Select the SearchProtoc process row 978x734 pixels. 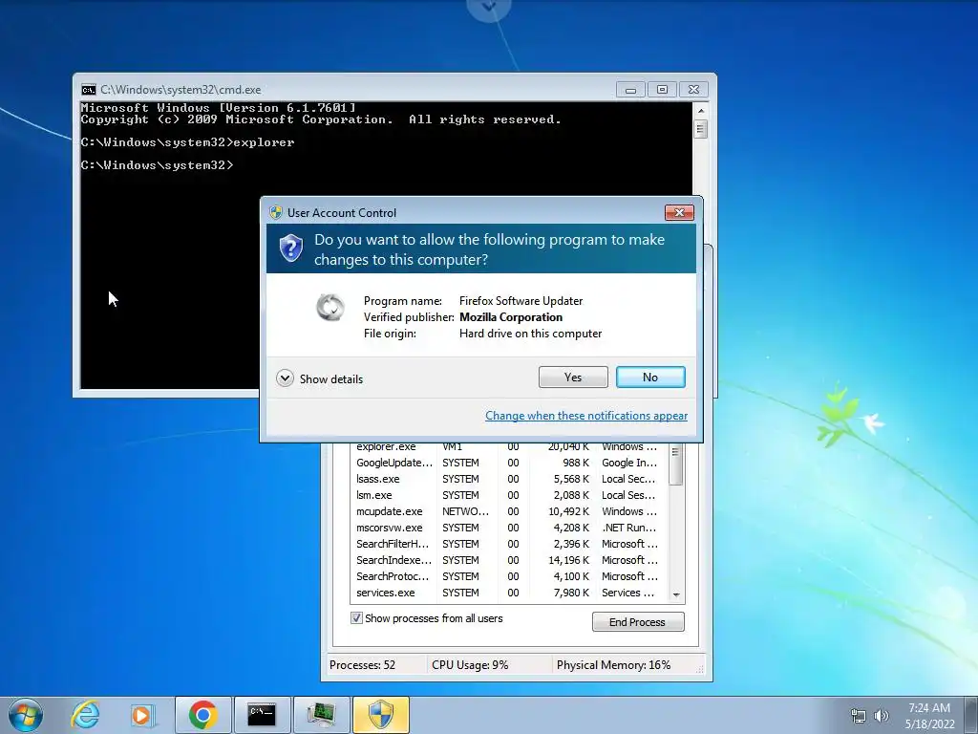pos(509,576)
